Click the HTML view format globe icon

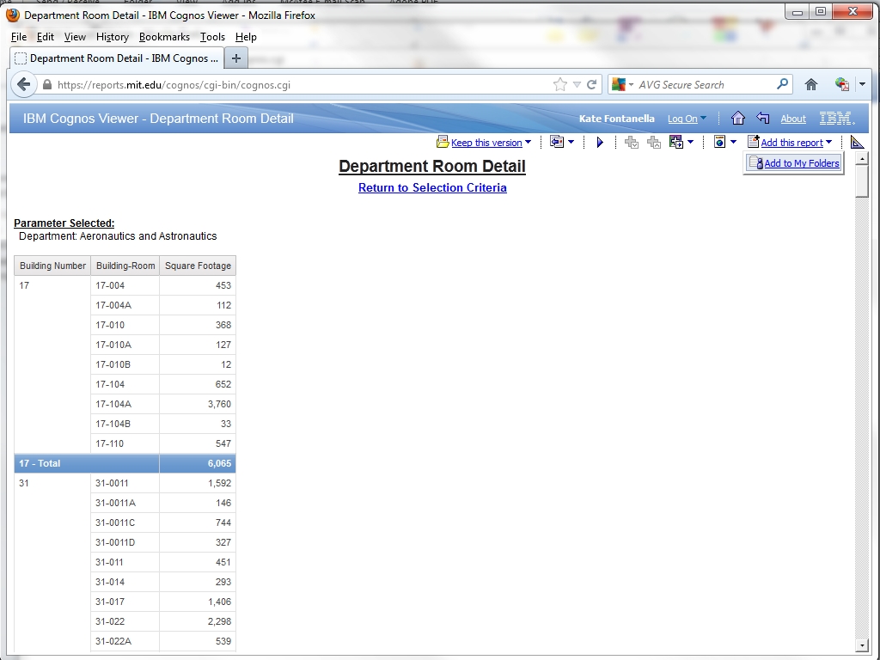tap(720, 142)
